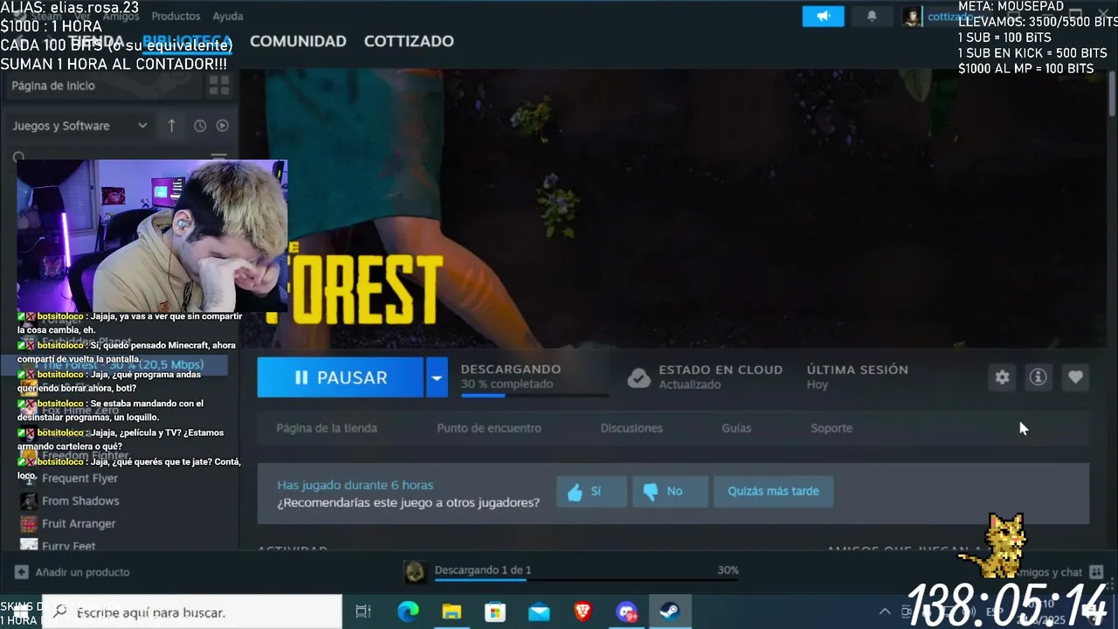Click the sort-by arrow icon
Viewport: 1118px width, 629px height.
[x=171, y=126]
